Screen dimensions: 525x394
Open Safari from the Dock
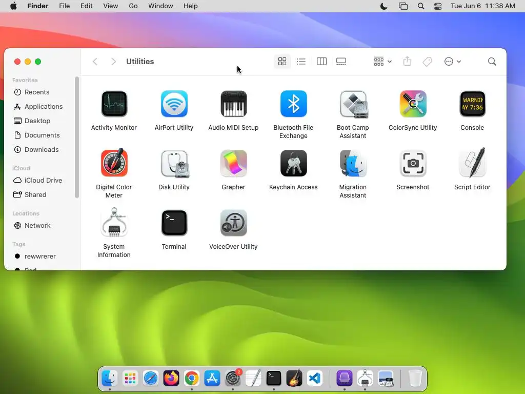[x=151, y=378]
